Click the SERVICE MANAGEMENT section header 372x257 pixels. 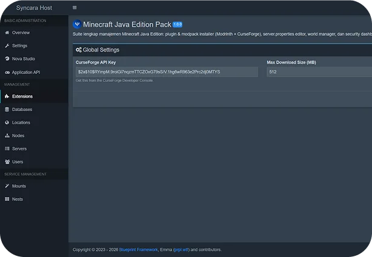25,174
